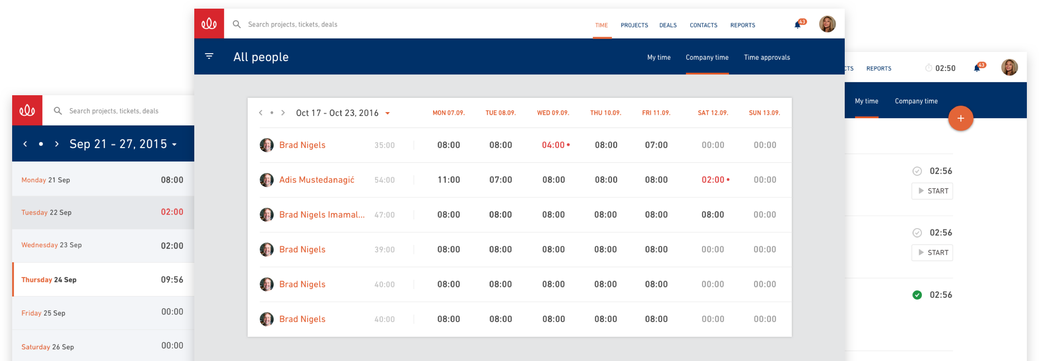Click the timer clock icon next to 02:50
This screenshot has height=361, width=1039.
(928, 68)
